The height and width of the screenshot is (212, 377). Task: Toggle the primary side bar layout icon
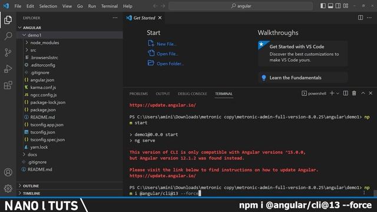pyautogui.click(x=323, y=6)
